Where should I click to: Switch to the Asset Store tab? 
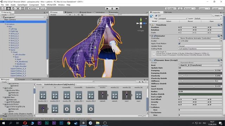click(85, 13)
